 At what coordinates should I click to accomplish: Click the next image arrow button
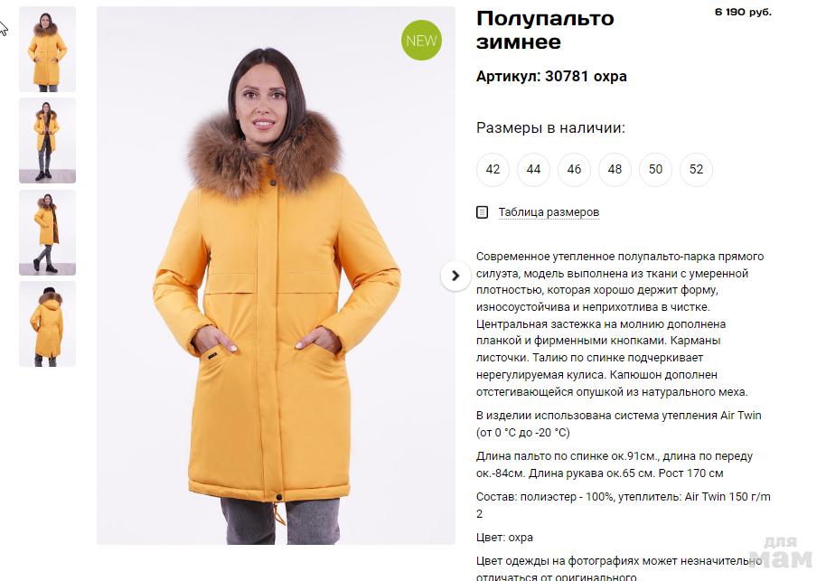455,276
